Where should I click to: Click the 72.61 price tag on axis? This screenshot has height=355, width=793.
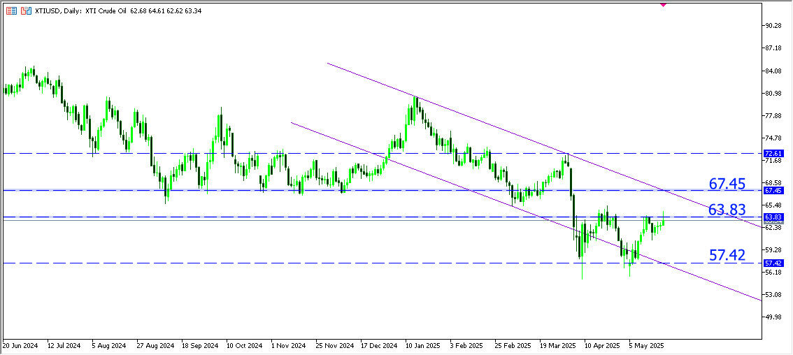(x=774, y=153)
